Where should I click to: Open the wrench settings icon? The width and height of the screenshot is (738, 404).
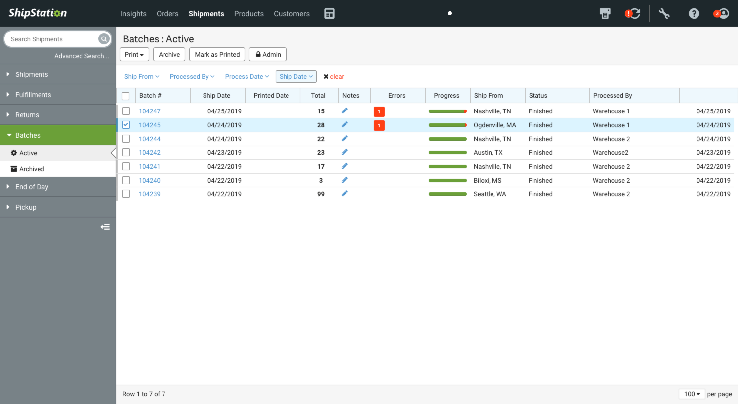click(x=664, y=14)
